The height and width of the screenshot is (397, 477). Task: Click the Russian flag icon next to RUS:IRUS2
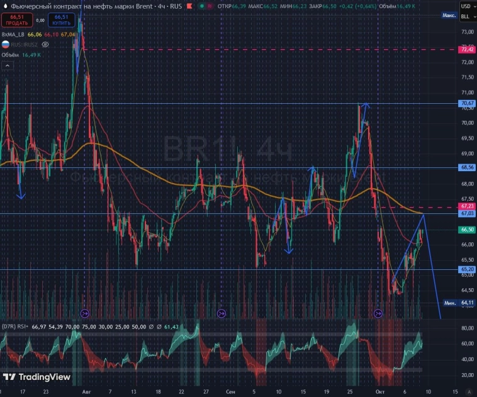[x=5, y=45]
